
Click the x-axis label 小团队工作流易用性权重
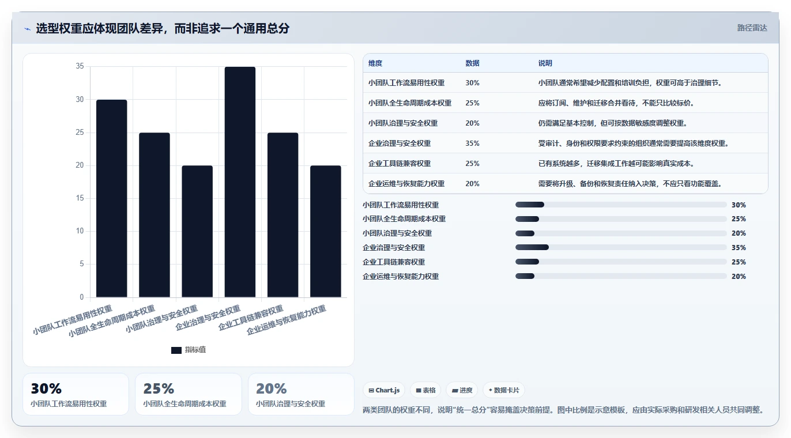point(73,320)
